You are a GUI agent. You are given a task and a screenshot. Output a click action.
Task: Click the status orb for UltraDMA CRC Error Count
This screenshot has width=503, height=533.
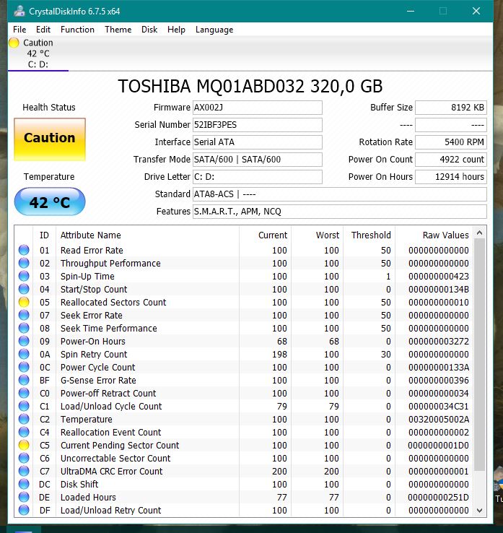tap(24, 471)
